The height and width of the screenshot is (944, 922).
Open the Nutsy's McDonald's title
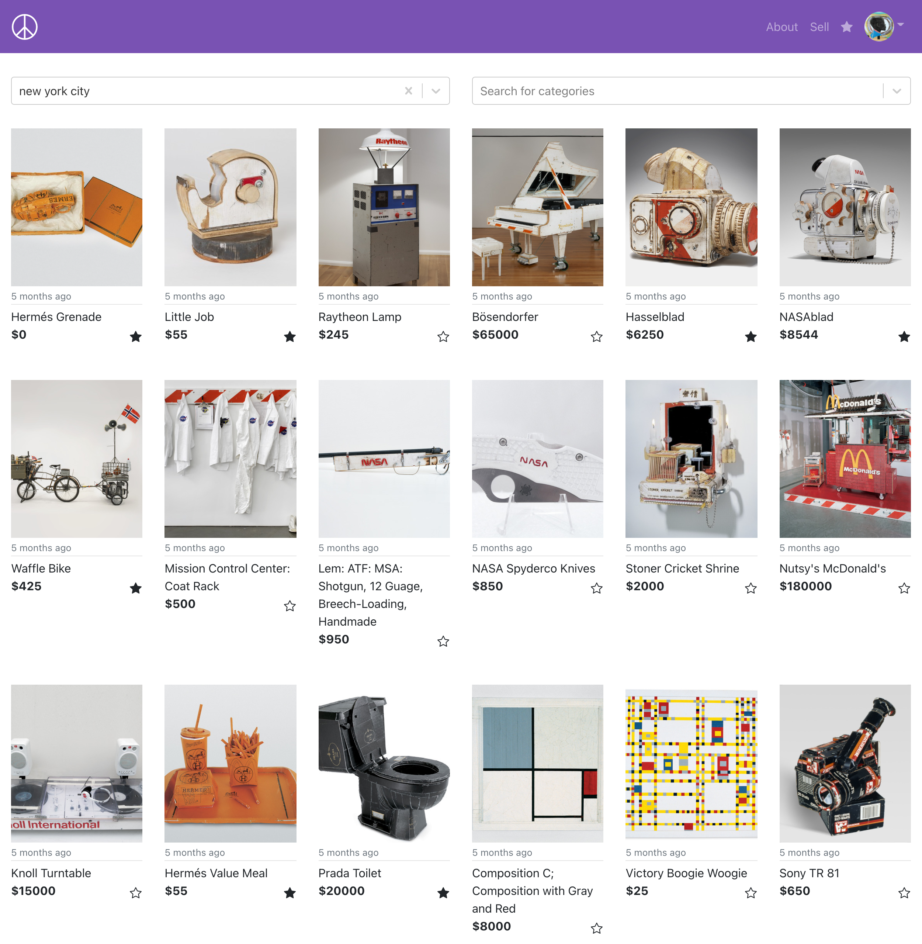click(x=832, y=568)
